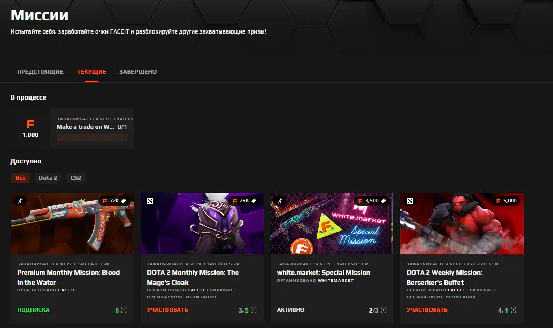Image resolution: width=553 pixels, height=328 pixels.
Task: Select the ТЕКУЩИЕ tab
Action: click(x=91, y=72)
